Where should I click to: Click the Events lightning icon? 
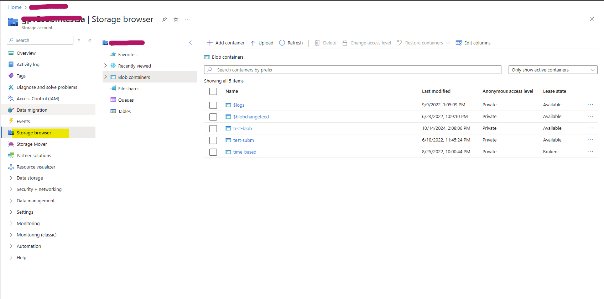[11, 121]
